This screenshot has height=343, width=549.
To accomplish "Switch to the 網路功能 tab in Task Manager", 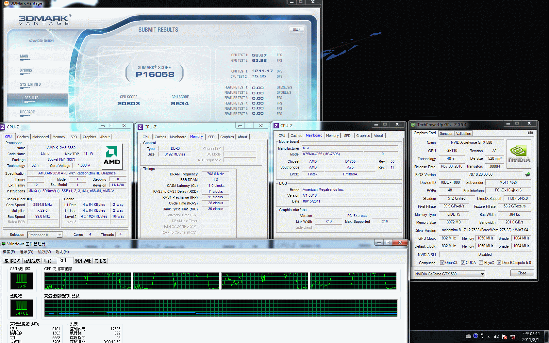I will 83,261.
